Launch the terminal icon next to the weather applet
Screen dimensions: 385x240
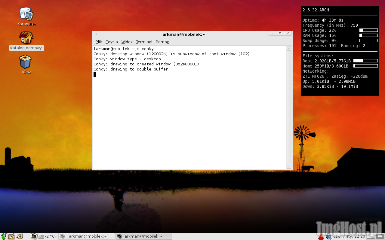tap(34, 236)
